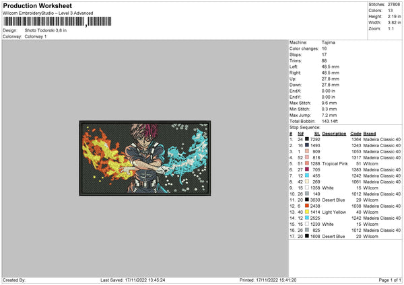404x285 pixels.
Task: Pick the cream swatch with 269 stitches
Action: 307,181
